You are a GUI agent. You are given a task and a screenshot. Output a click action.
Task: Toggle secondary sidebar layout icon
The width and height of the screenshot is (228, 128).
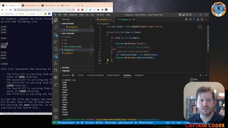187,15
